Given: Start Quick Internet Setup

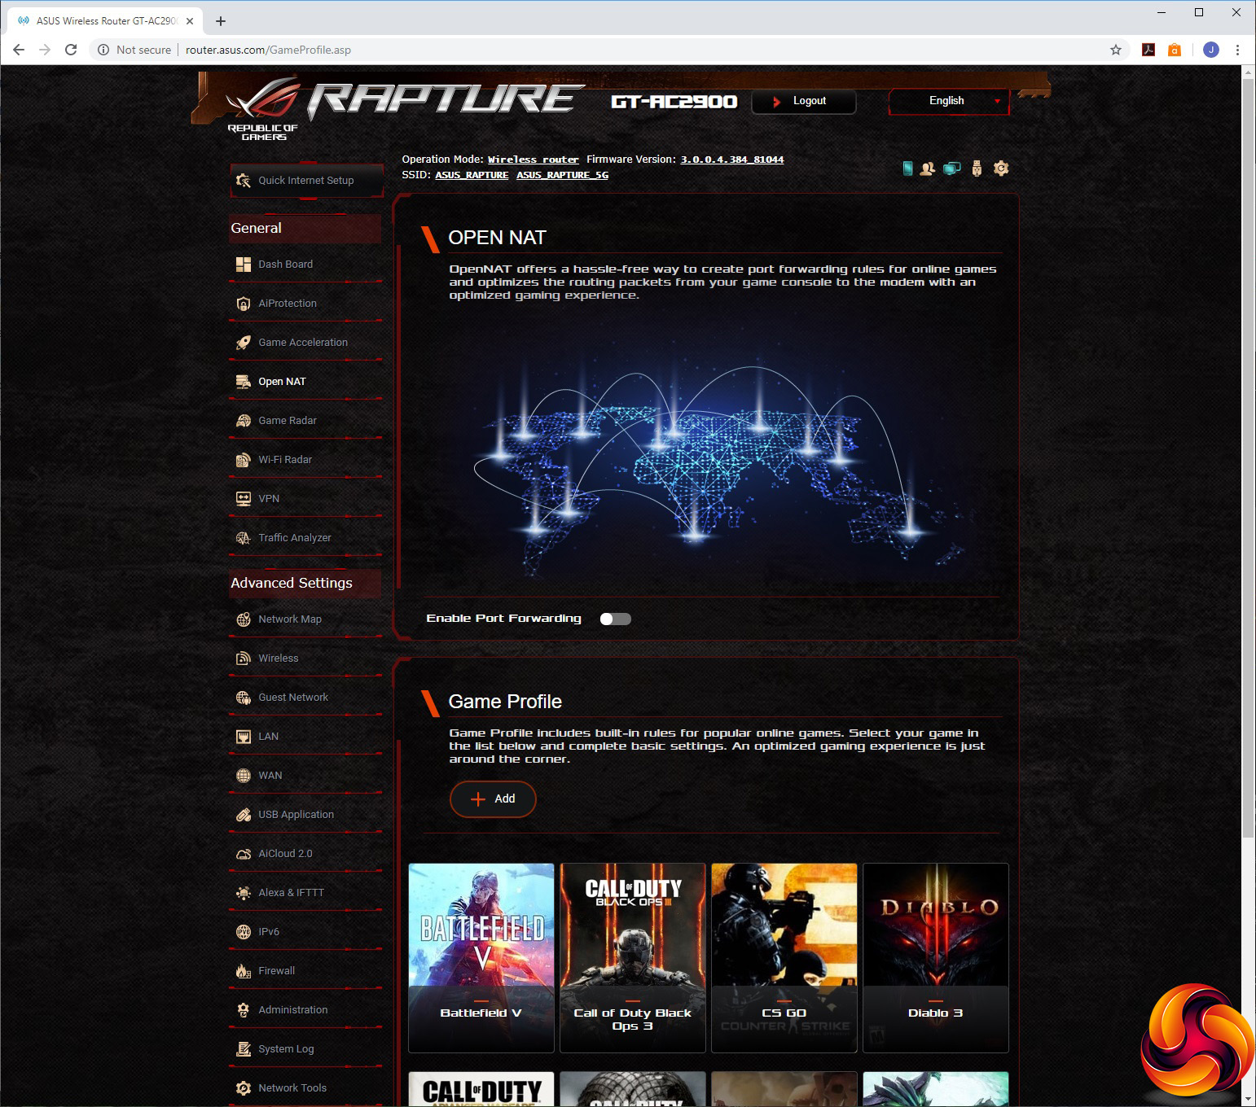Looking at the screenshot, I should tap(306, 181).
